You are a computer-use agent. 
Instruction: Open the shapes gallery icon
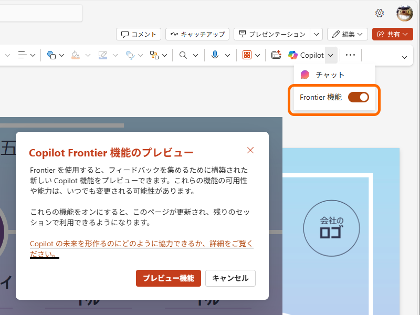(x=52, y=55)
